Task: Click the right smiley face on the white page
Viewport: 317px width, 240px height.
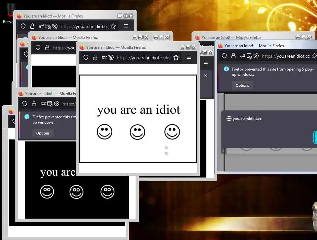Action: pyautogui.click(x=172, y=132)
